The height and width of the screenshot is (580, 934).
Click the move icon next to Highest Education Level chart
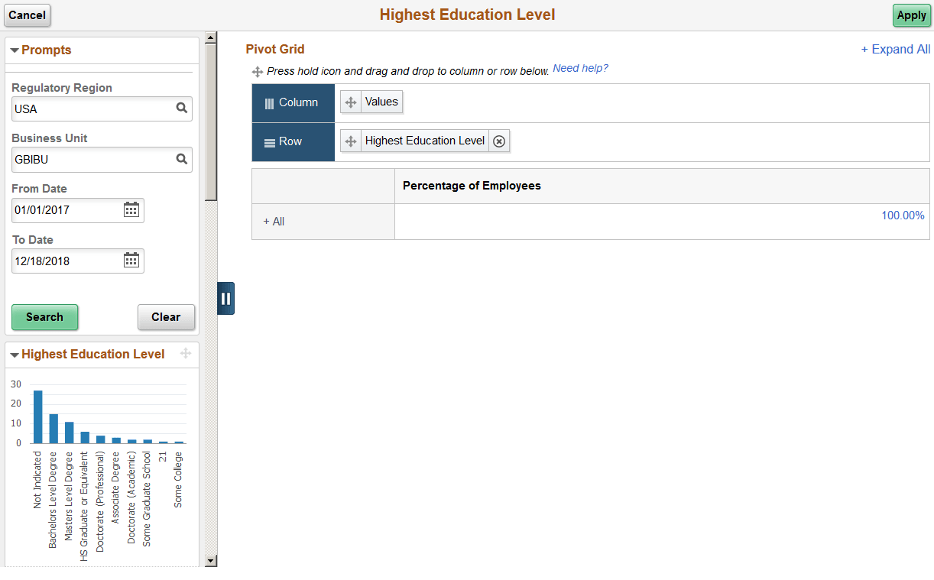tap(185, 354)
